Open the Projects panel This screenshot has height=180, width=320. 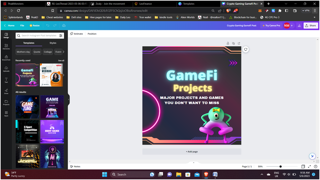point(6,102)
